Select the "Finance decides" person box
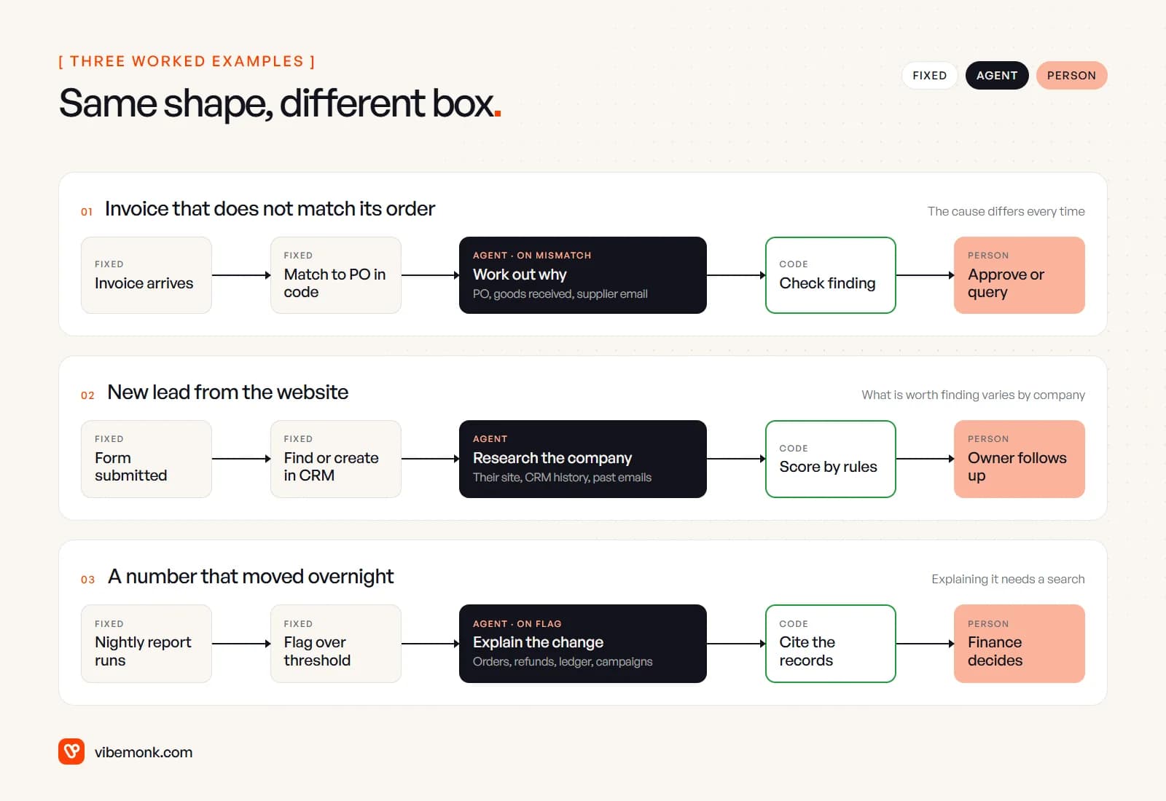Screen dimensions: 1166x801 tap(1020, 644)
